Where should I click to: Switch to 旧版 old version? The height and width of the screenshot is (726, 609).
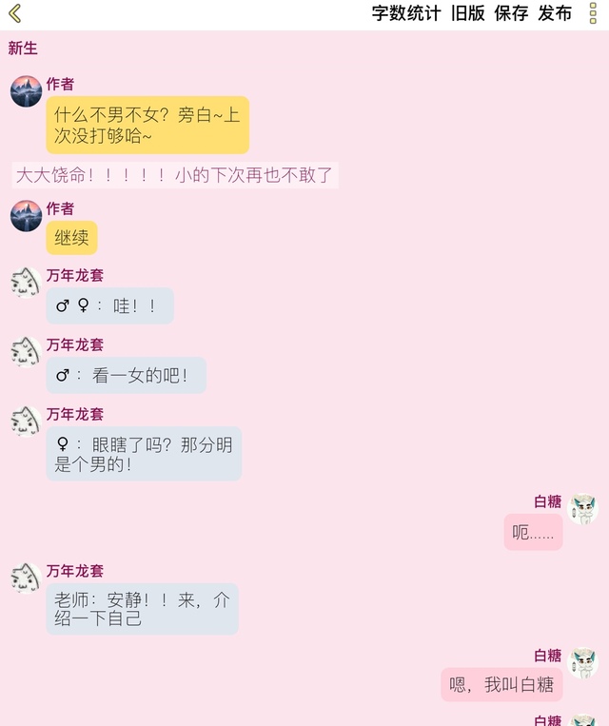tap(468, 13)
